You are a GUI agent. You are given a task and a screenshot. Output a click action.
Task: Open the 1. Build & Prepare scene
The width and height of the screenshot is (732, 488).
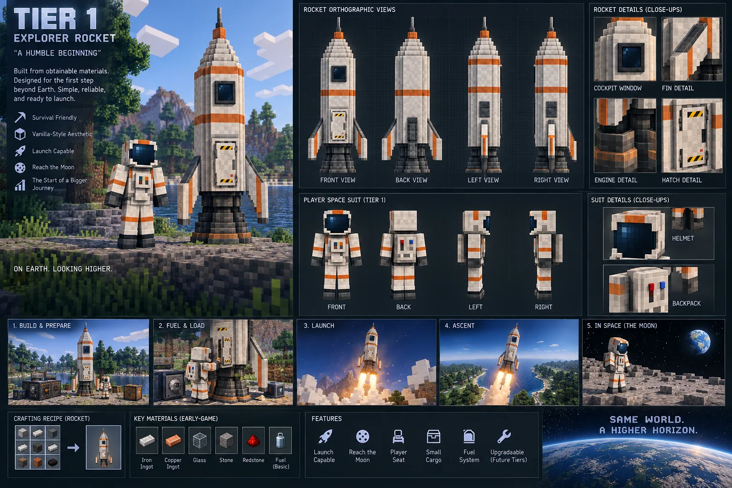[79, 362]
